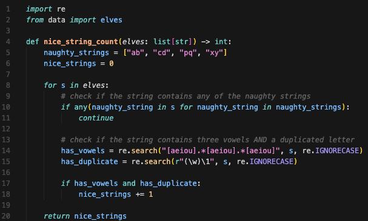Click the naughty_strings variable on line 5
Screen dimensions: 368x221
[76, 53]
